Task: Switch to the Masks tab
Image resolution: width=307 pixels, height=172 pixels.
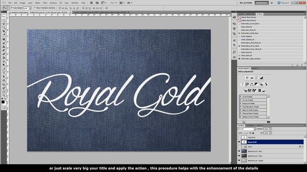Action: click(x=255, y=68)
